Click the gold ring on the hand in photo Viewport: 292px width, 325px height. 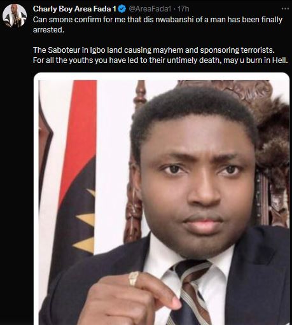coord(134,279)
